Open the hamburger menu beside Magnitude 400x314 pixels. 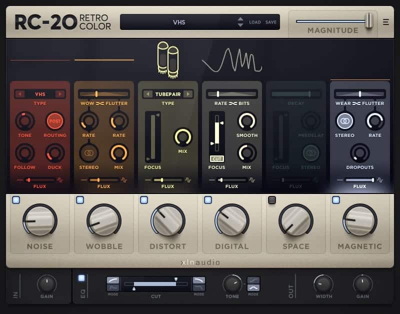tap(385, 22)
